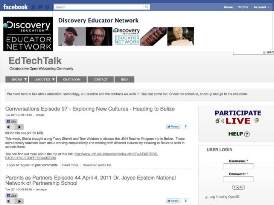The height and width of the screenshot is (205, 274).
Task: Click tweet count for Episode 97
Action: pyautogui.click(x=186, y=127)
